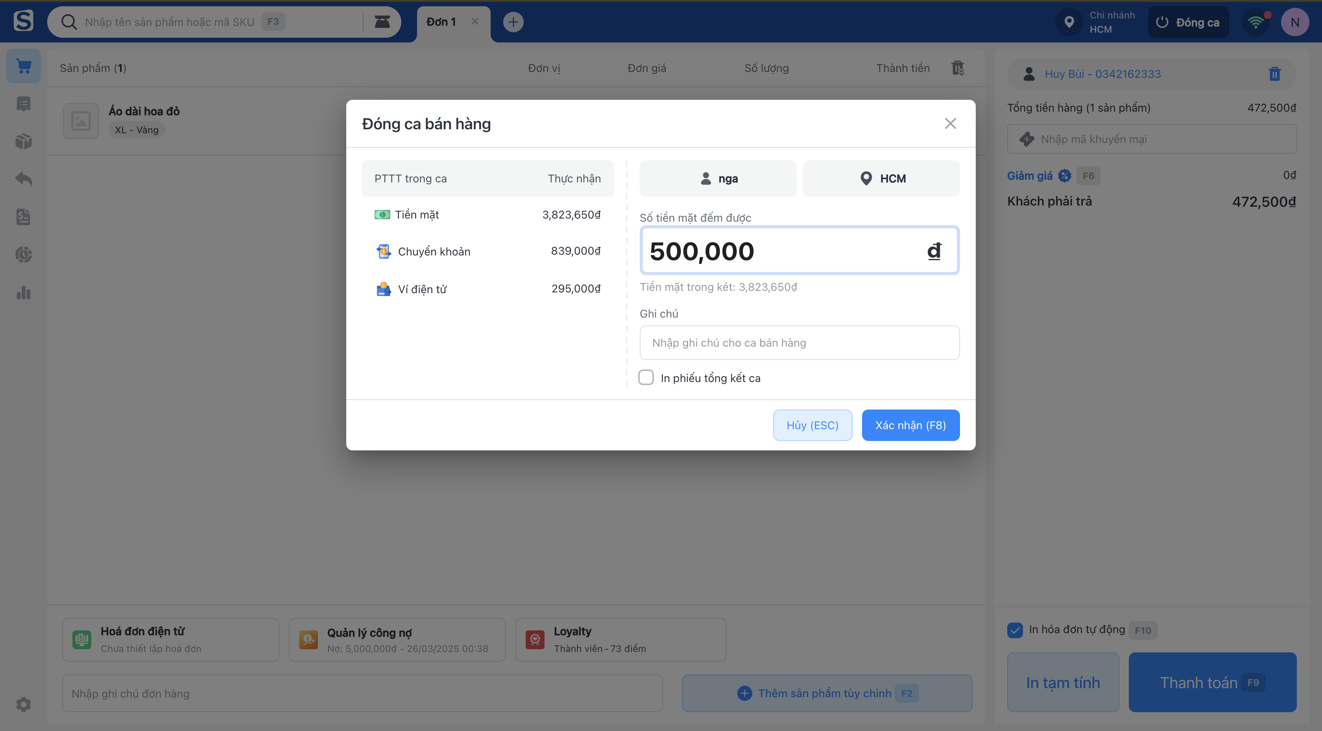Check In phiếu tổng kết ca checkbox
This screenshot has width=1322, height=731.
pyautogui.click(x=646, y=378)
